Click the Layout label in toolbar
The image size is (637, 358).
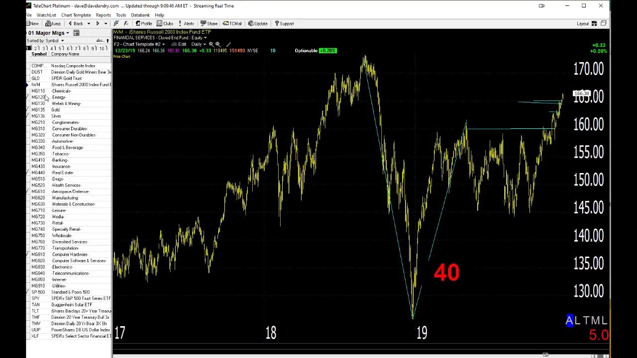(x=583, y=23)
